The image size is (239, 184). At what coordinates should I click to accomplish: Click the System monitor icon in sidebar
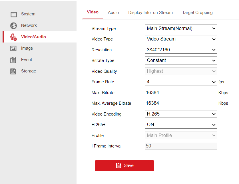click(x=13, y=14)
